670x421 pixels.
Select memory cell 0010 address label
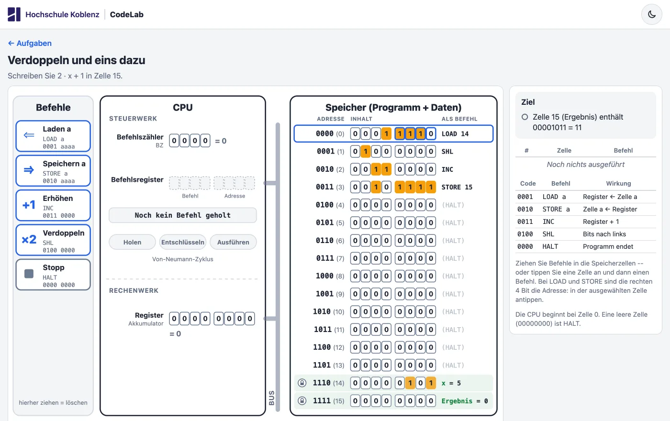tap(330, 169)
